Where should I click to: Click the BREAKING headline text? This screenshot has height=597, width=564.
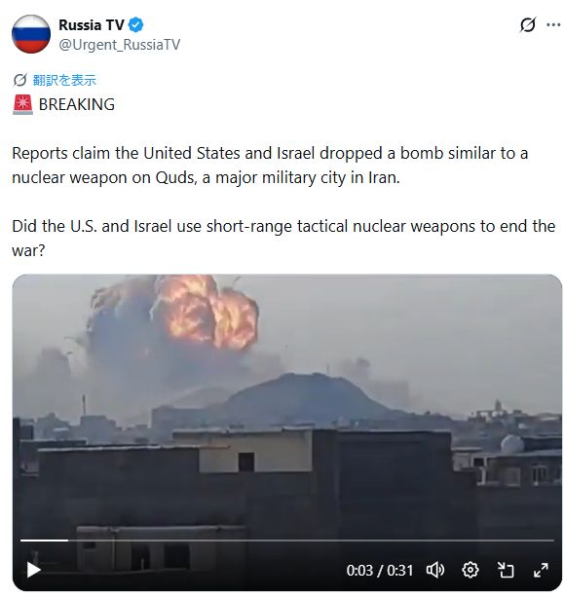(x=77, y=105)
